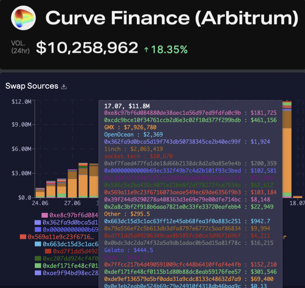
Task: Click the $9.00M y-axis label
Action: click(x=21, y=125)
